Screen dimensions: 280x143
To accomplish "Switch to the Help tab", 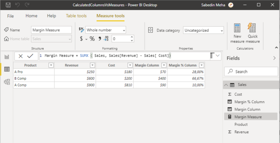I will point(51,16).
